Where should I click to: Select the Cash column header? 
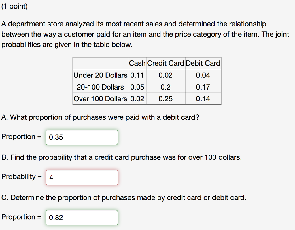click(x=137, y=63)
